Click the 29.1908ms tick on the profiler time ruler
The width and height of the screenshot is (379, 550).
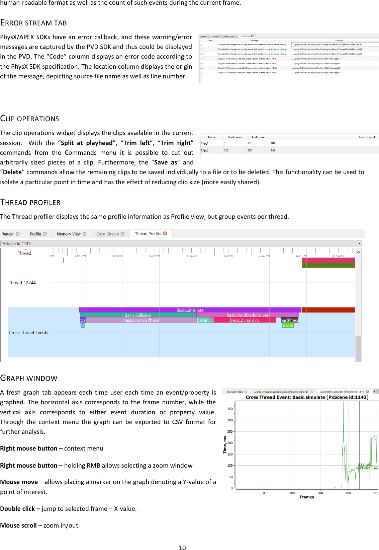point(338,256)
